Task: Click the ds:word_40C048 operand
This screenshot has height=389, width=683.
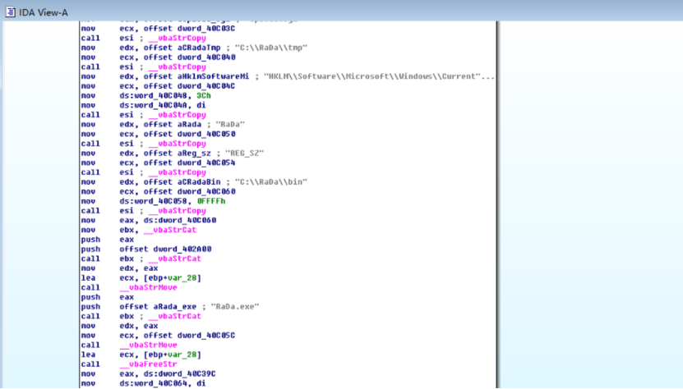Action: coord(155,96)
